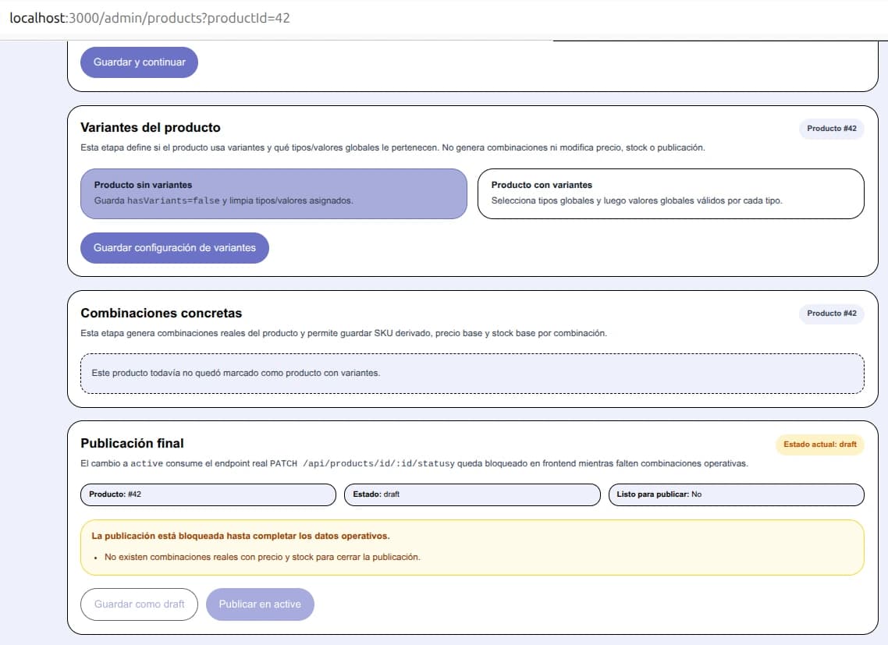Click the Variantes del producto heading

(151, 128)
